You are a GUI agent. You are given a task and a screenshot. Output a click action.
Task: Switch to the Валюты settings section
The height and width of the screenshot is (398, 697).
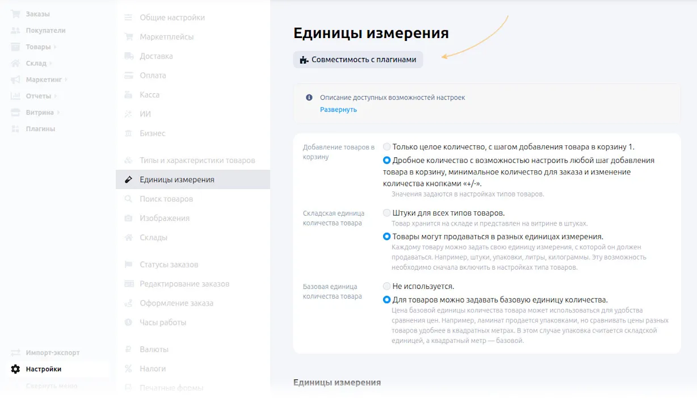click(154, 349)
